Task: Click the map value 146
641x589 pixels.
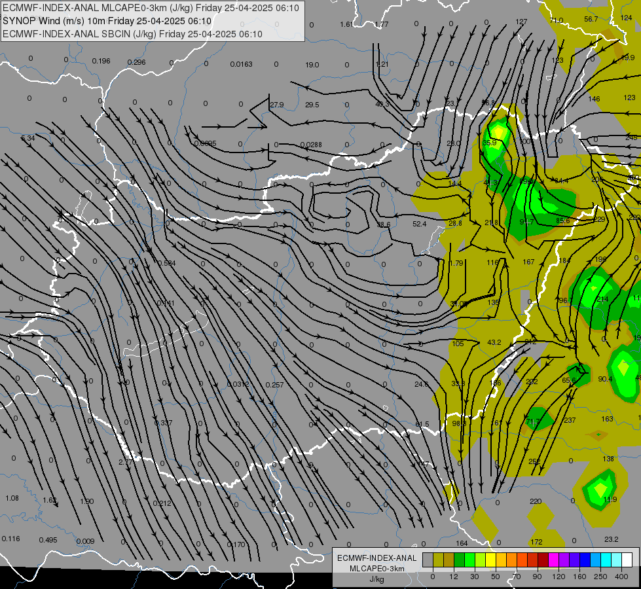Action: [x=594, y=99]
